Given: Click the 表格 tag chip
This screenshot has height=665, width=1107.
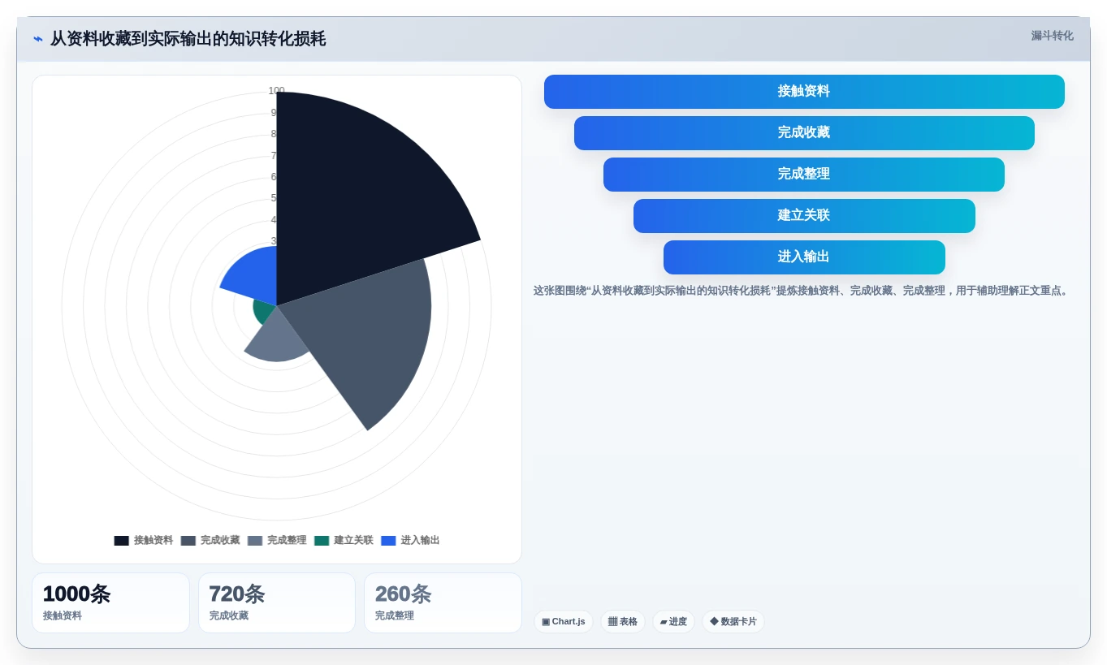Looking at the screenshot, I should click(623, 622).
